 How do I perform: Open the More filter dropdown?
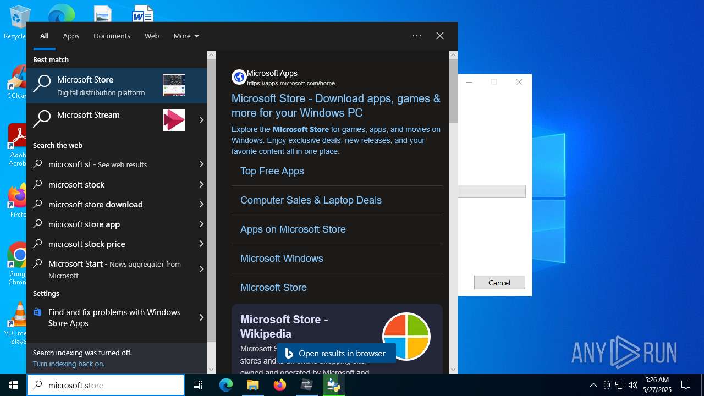tap(186, 36)
